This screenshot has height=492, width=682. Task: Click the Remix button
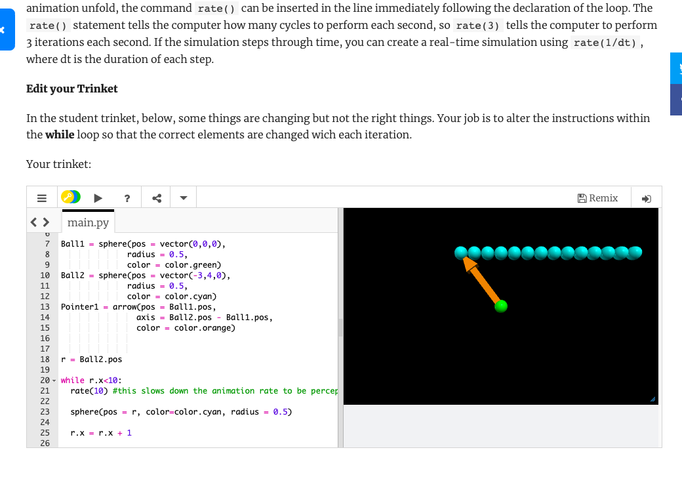(x=602, y=197)
